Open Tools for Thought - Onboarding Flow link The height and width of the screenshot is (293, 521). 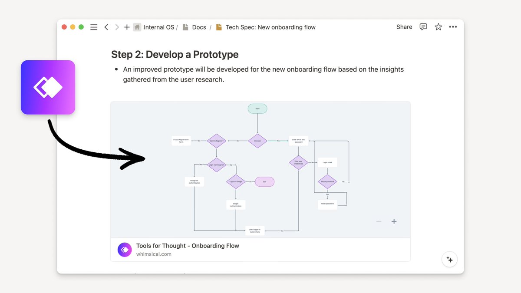click(188, 246)
